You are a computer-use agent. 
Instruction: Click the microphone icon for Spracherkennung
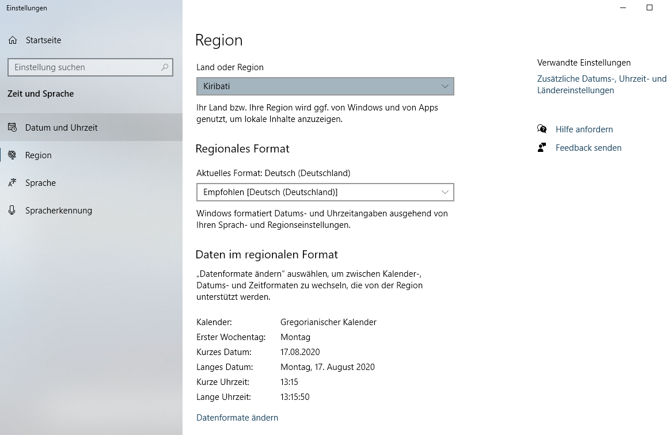point(12,210)
